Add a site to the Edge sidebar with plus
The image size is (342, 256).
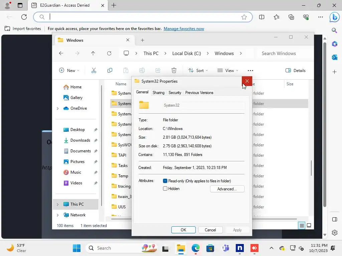coord(334,72)
